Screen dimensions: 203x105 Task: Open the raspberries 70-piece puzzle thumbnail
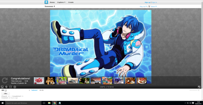click(x=39, y=81)
